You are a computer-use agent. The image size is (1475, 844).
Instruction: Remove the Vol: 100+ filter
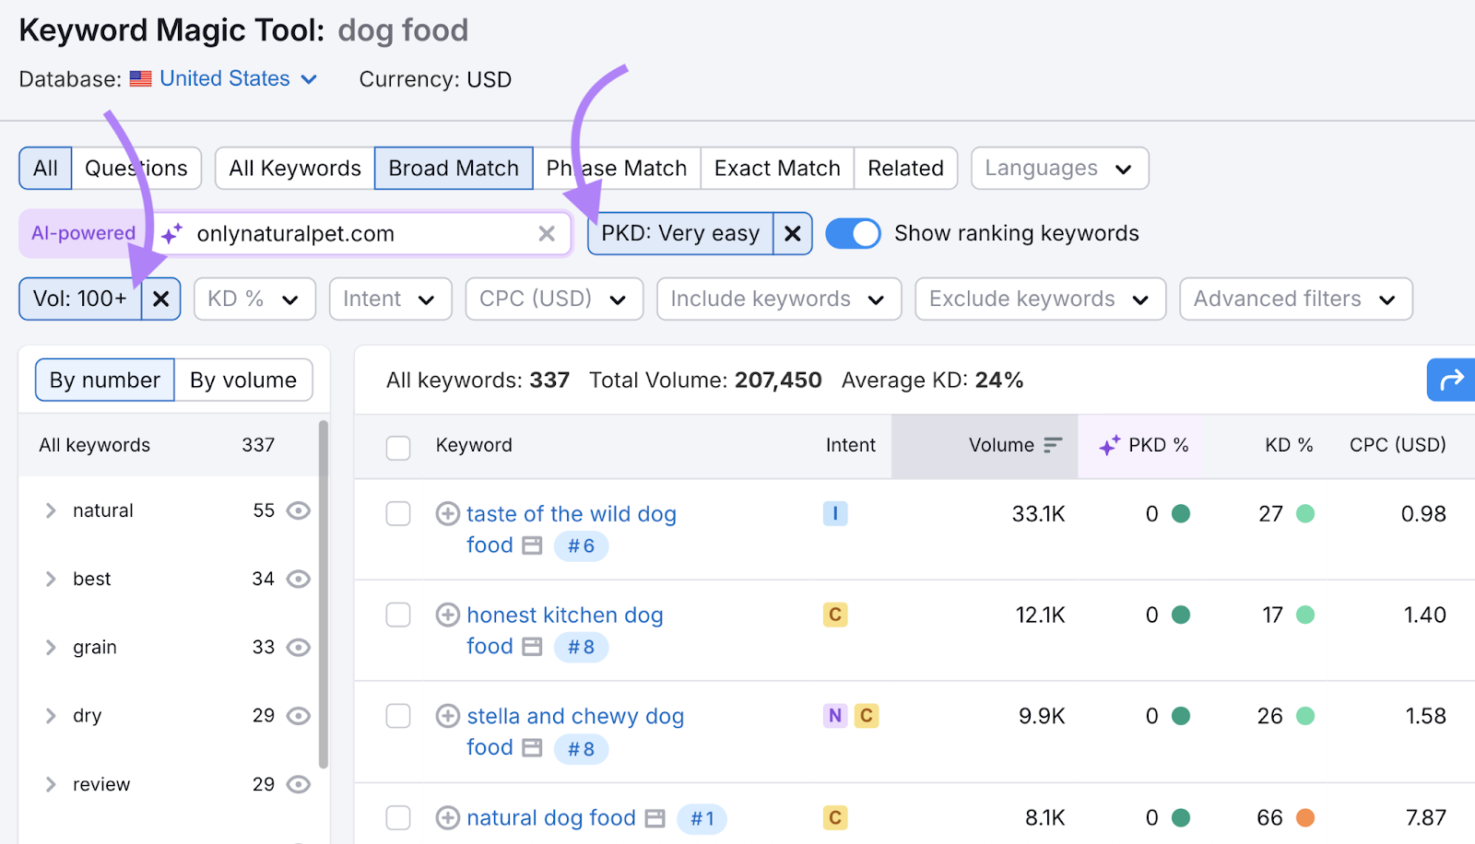coord(160,299)
